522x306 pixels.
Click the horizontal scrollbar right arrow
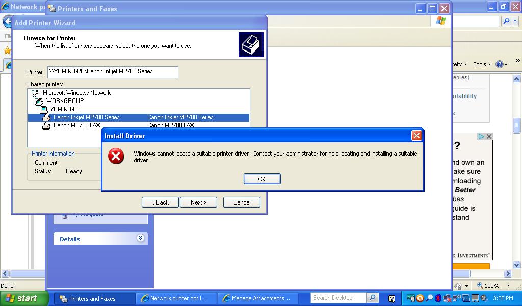[508, 274]
